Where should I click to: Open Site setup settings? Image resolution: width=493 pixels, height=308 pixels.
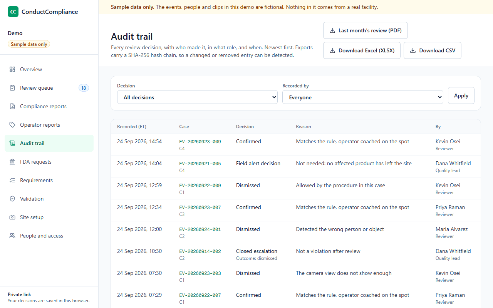pos(49,217)
